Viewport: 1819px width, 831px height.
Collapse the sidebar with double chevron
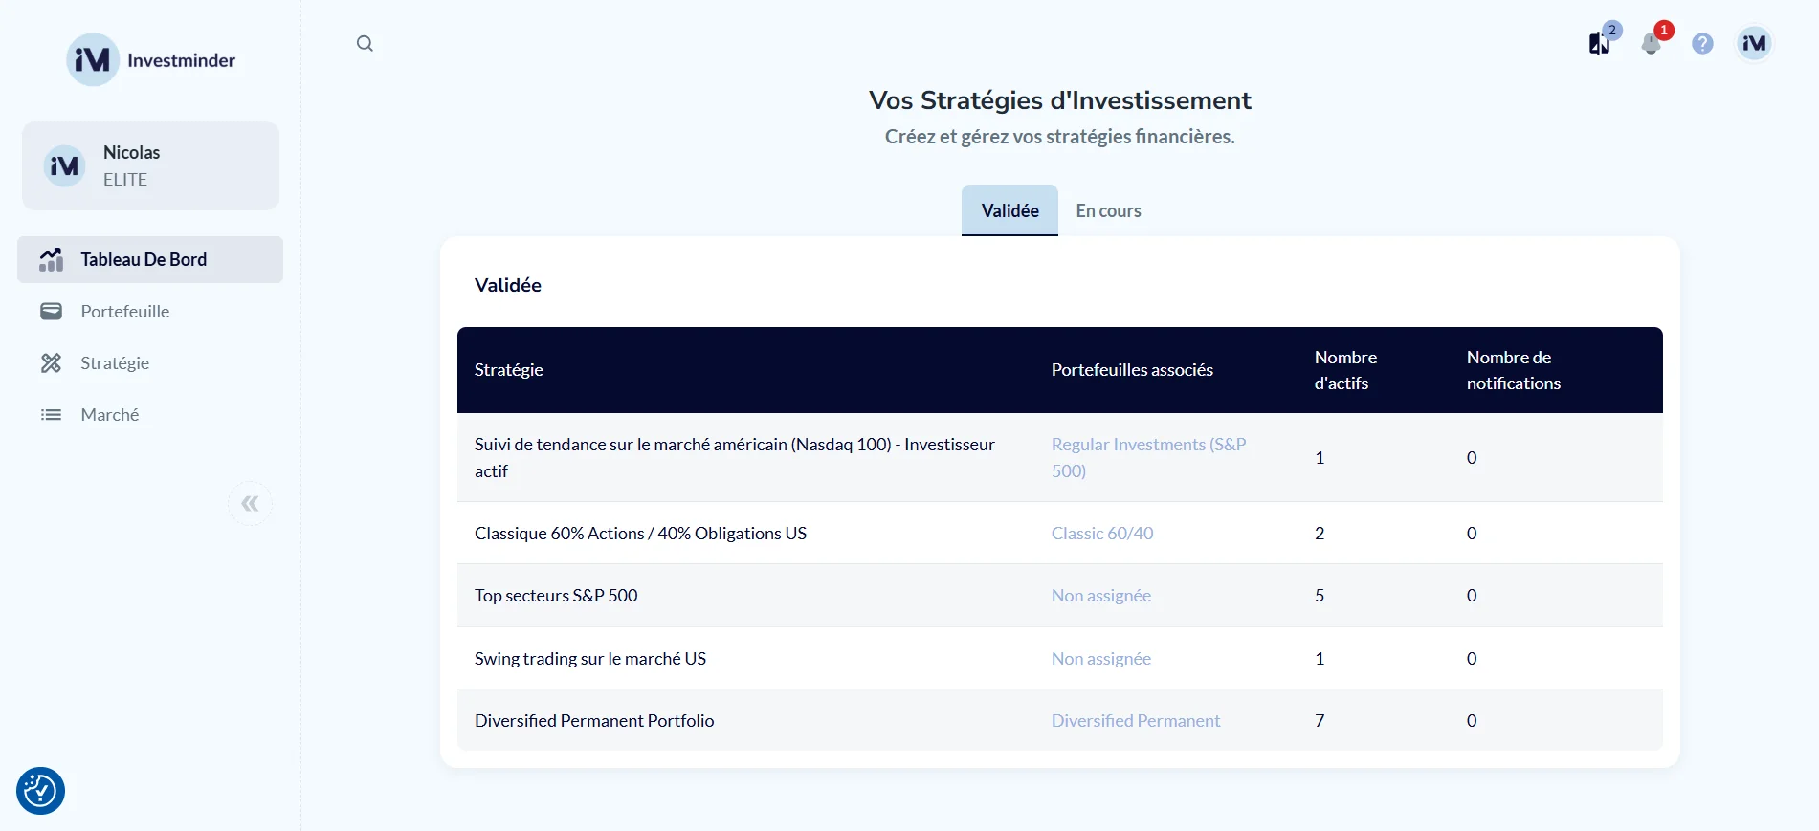click(250, 504)
